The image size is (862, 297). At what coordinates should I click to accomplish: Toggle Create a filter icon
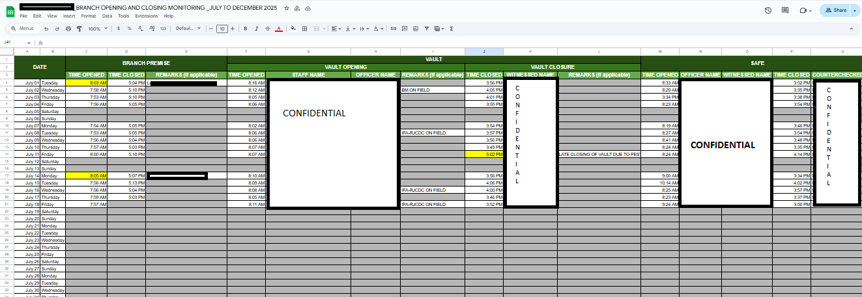[x=426, y=29]
